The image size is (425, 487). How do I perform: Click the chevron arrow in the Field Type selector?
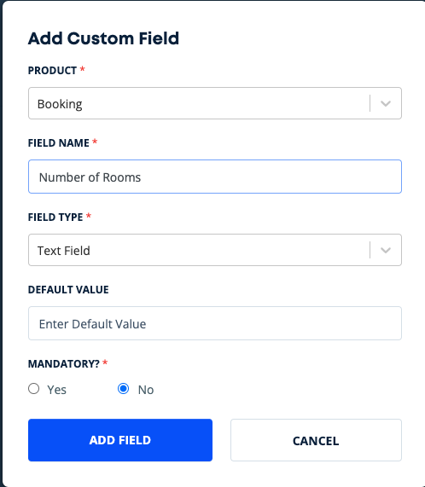(386, 251)
